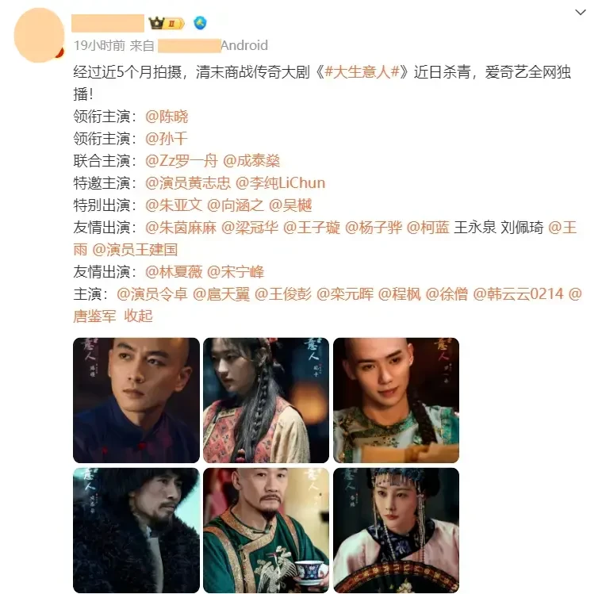Screen dimensions: 602x594
Task: Click the 19小时前 post timestamp
Action: (99, 45)
